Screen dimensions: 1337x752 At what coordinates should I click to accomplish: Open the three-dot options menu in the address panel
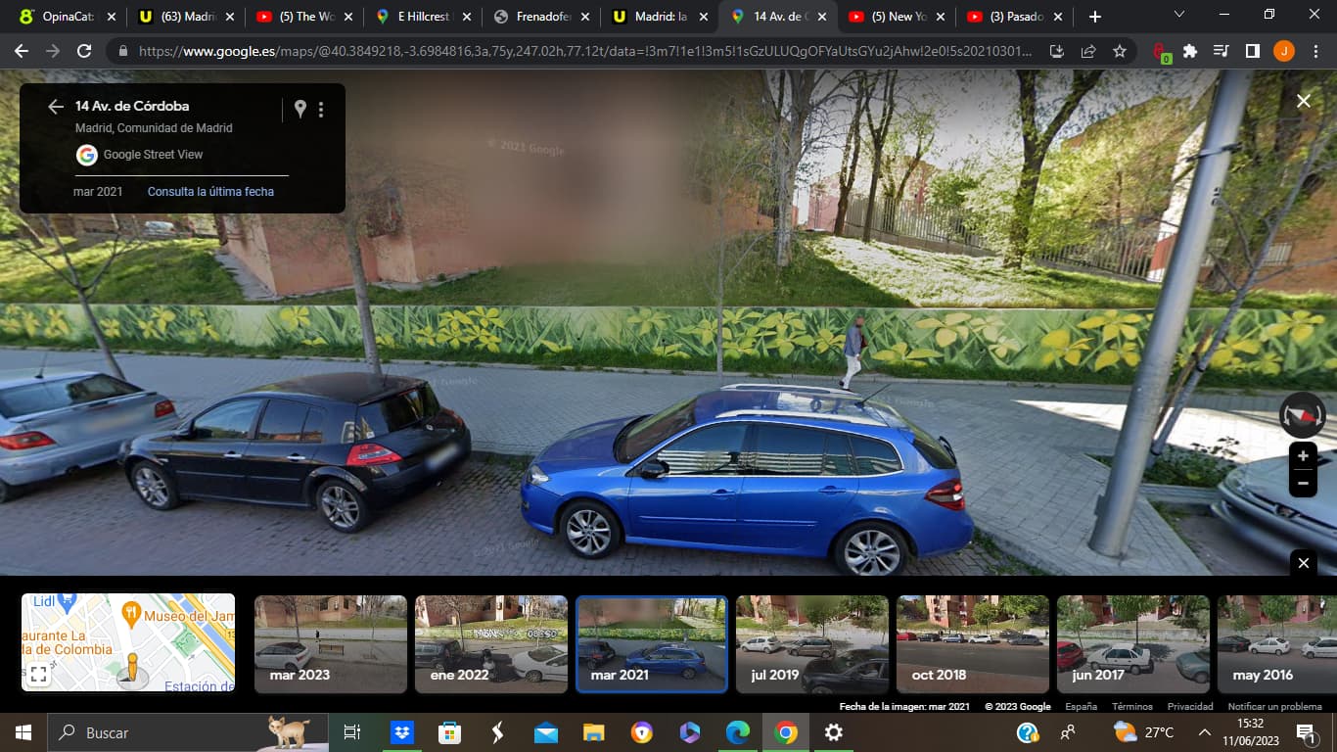pos(321,110)
